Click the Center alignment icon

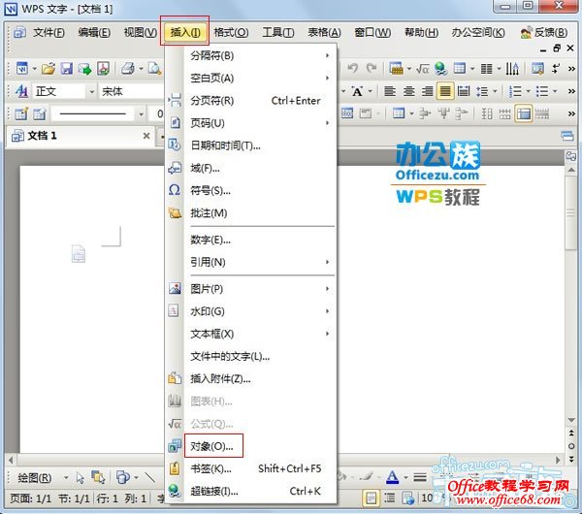[x=408, y=91]
